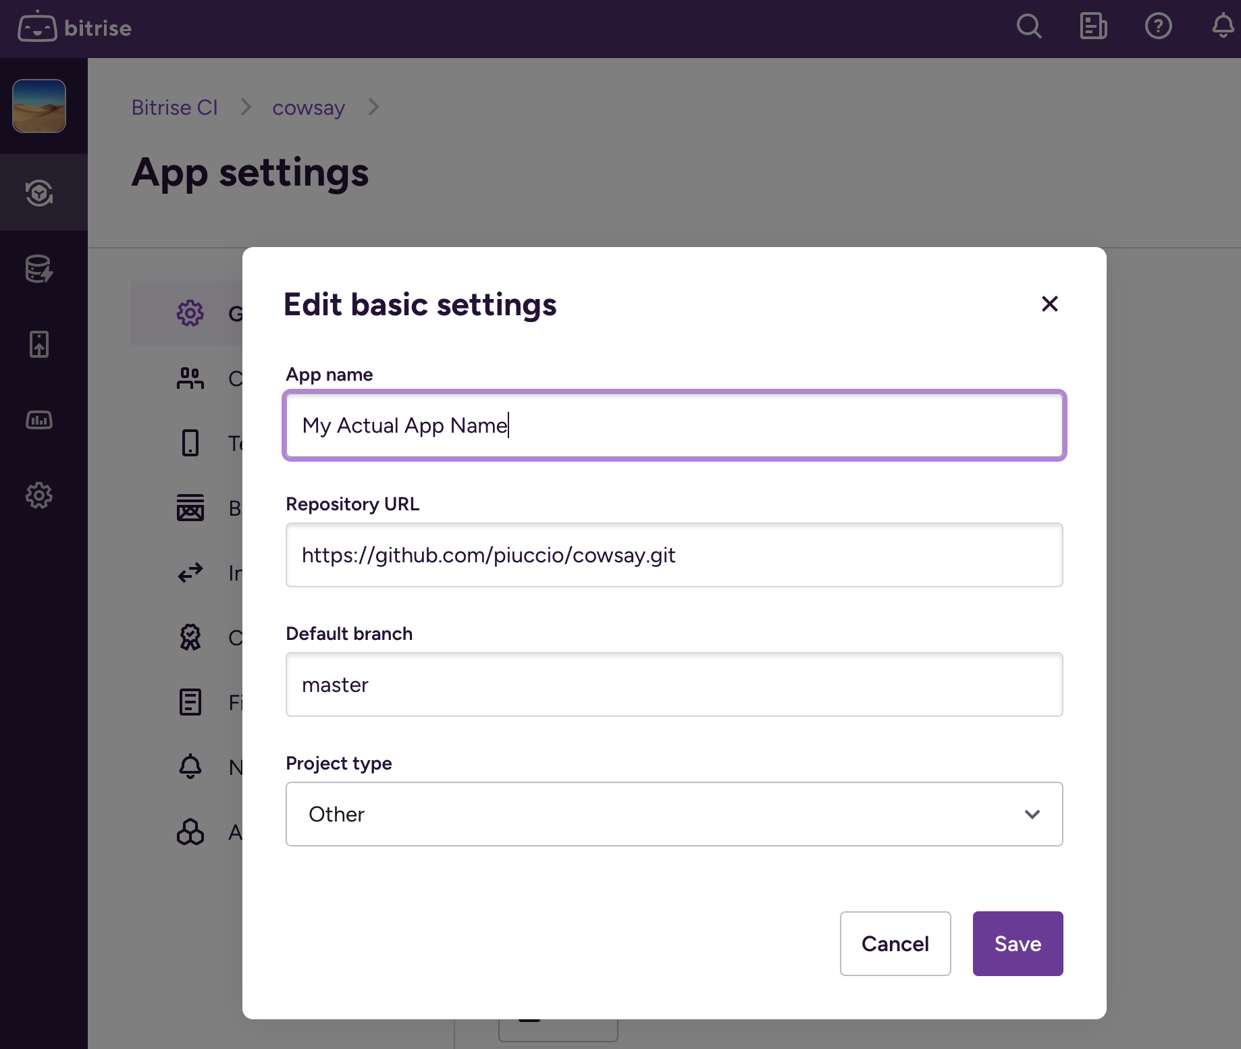Navigate to cowsay breadcrumb link
Screen dimensions: 1241x1049
(309, 107)
